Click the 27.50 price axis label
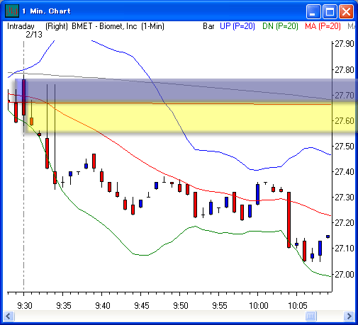This screenshot has height=325, width=358. coord(345,147)
